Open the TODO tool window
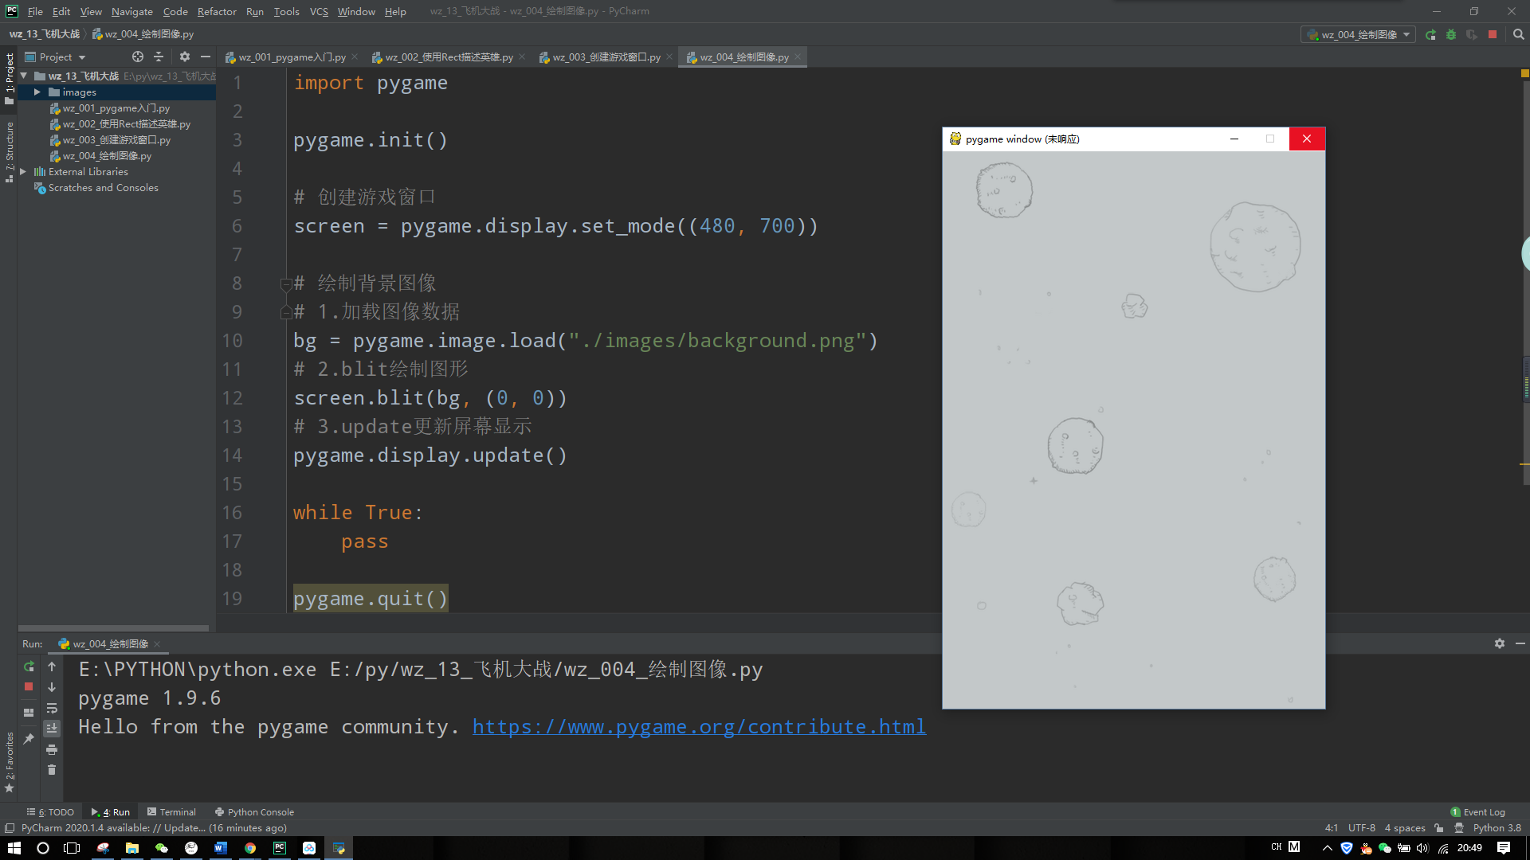The image size is (1530, 860). tap(50, 812)
